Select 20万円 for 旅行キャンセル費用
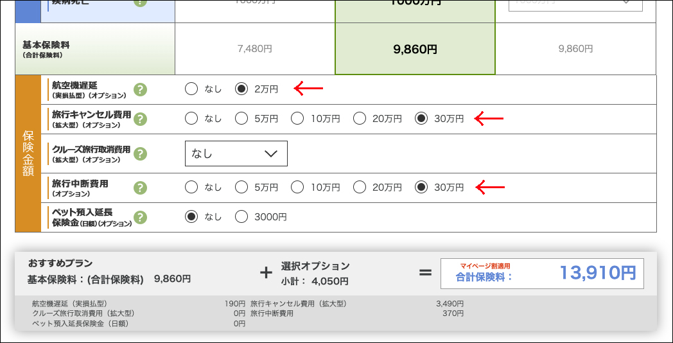Screen dimensions: 673x343 click(360, 118)
